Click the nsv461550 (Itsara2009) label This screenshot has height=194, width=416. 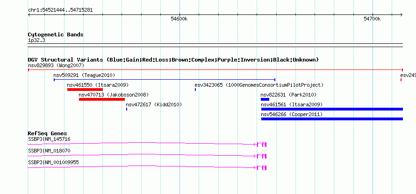[98, 85]
